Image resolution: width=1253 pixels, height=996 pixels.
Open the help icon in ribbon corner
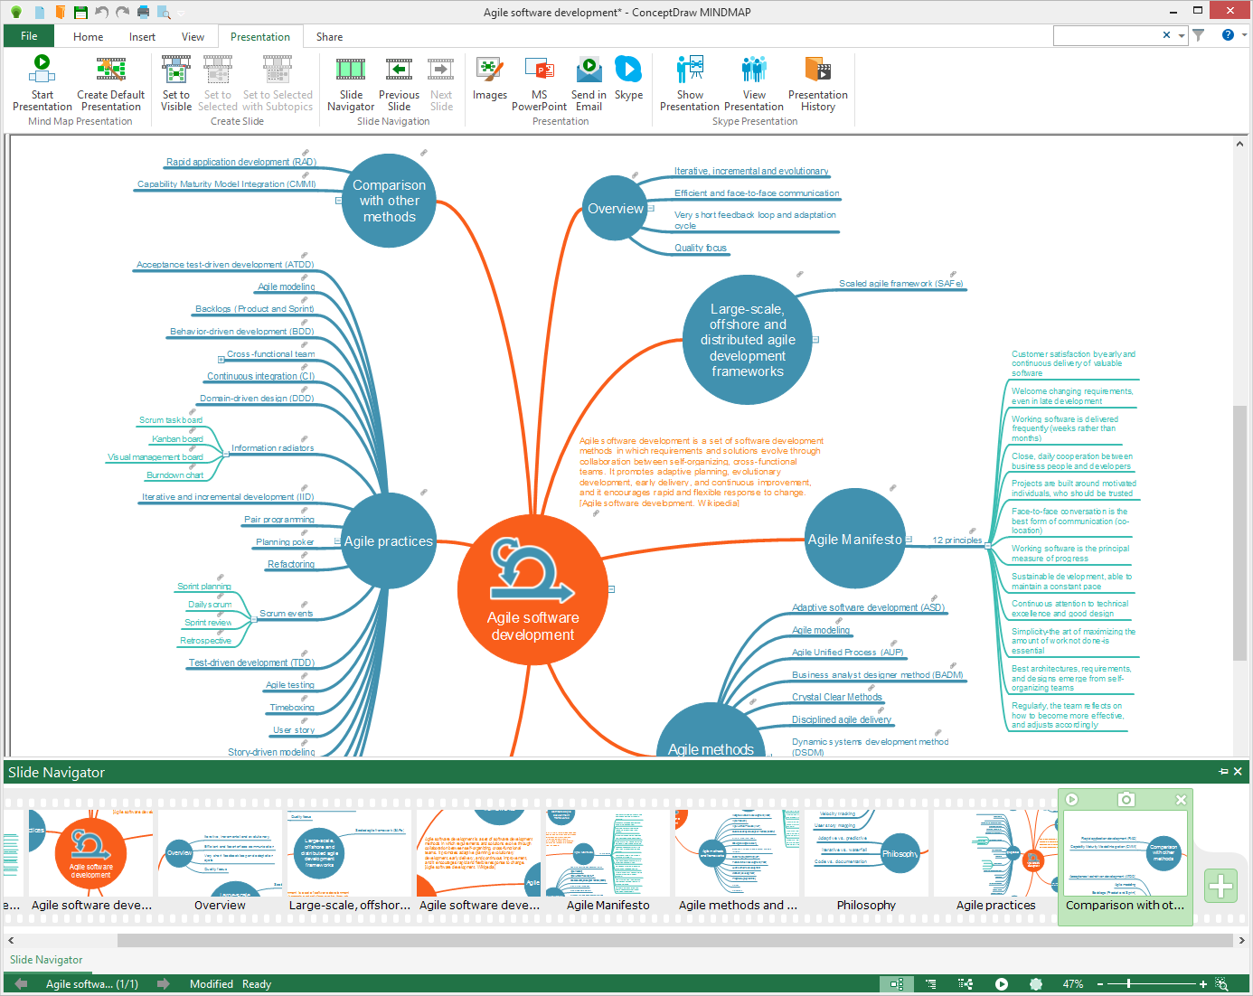[x=1228, y=35]
